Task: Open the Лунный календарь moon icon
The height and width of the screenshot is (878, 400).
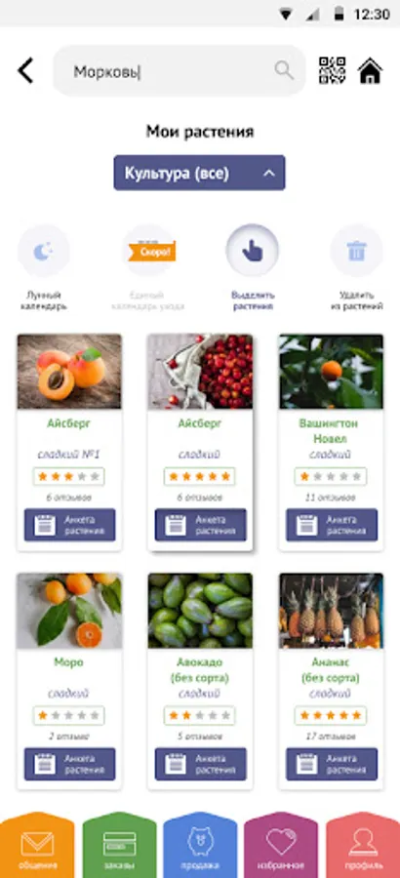Action: 44,251
